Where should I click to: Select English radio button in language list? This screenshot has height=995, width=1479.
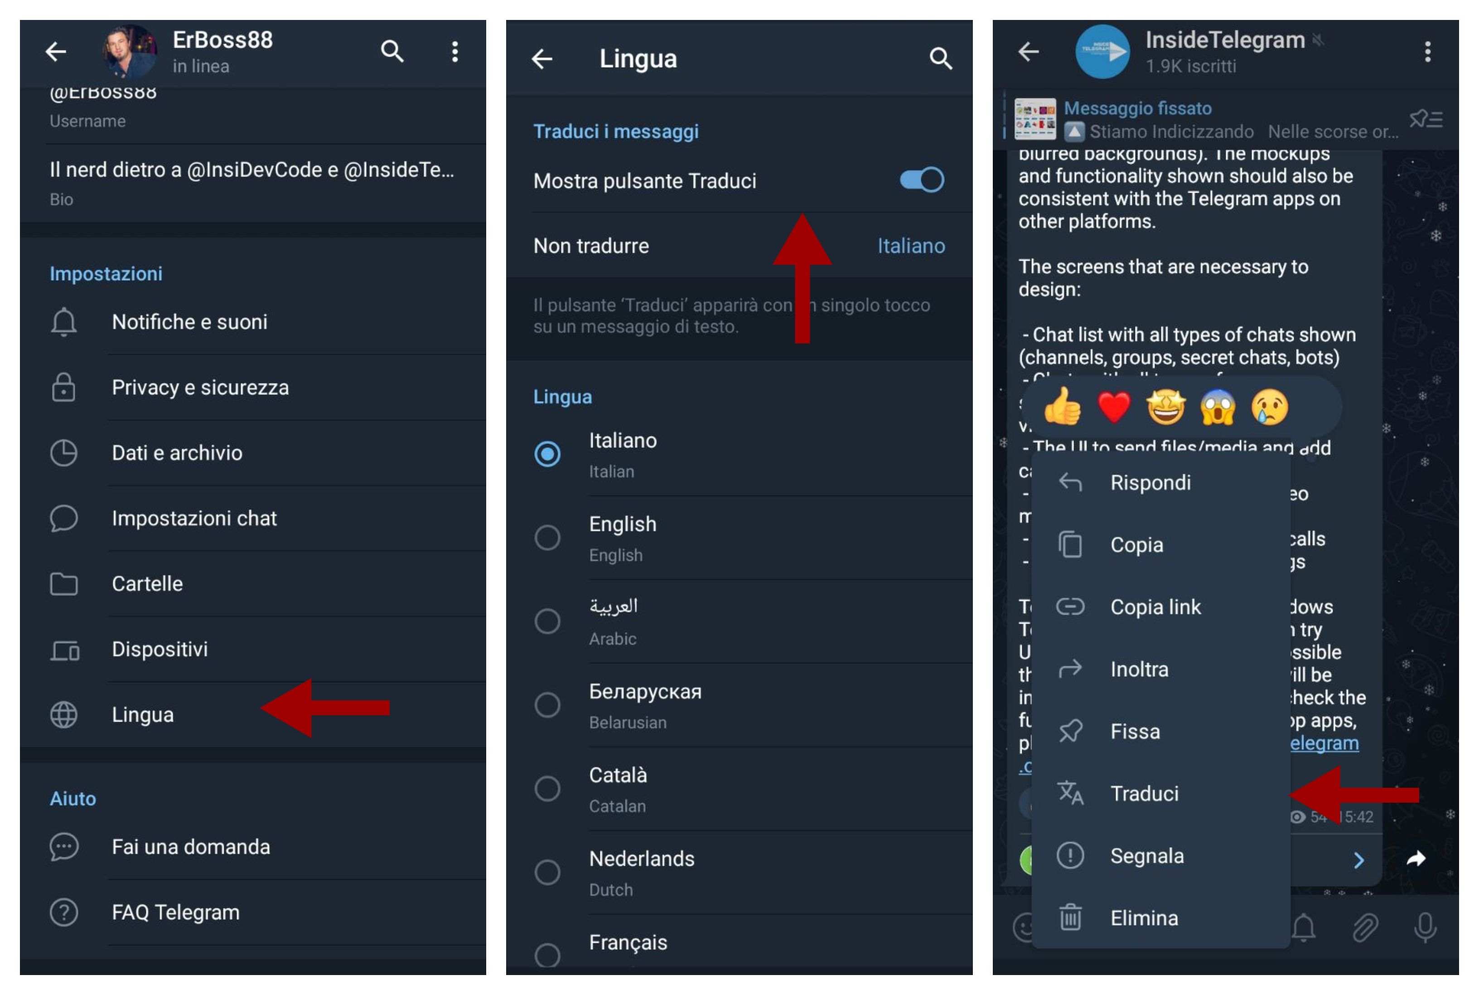(547, 535)
